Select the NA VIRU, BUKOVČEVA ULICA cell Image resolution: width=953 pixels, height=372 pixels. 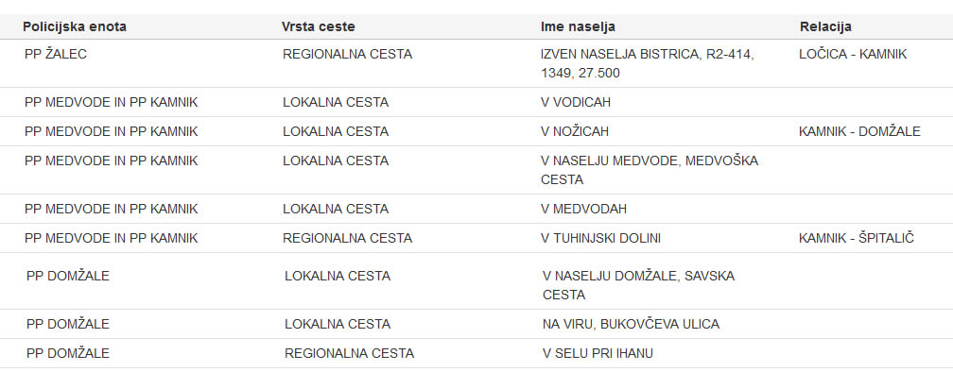pyautogui.click(x=631, y=324)
